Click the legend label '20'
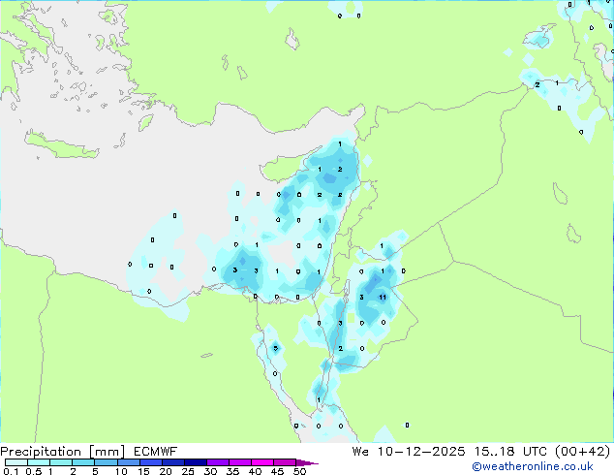The width and height of the screenshot is (614, 475). 166,471
